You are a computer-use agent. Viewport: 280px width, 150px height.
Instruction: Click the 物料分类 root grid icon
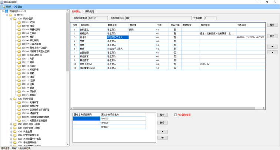pyautogui.click(x=7, y=11)
